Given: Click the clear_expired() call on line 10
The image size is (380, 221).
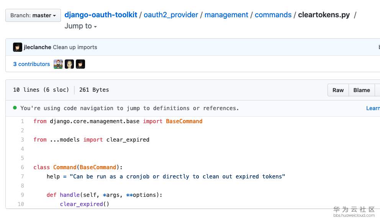Looking at the screenshot, I should click(x=81, y=204).
